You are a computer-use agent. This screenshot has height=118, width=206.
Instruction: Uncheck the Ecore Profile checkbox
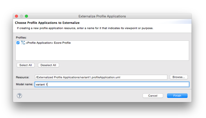click(x=18, y=43)
